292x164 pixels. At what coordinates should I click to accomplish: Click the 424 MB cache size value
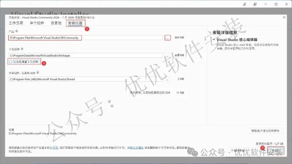(179, 55)
